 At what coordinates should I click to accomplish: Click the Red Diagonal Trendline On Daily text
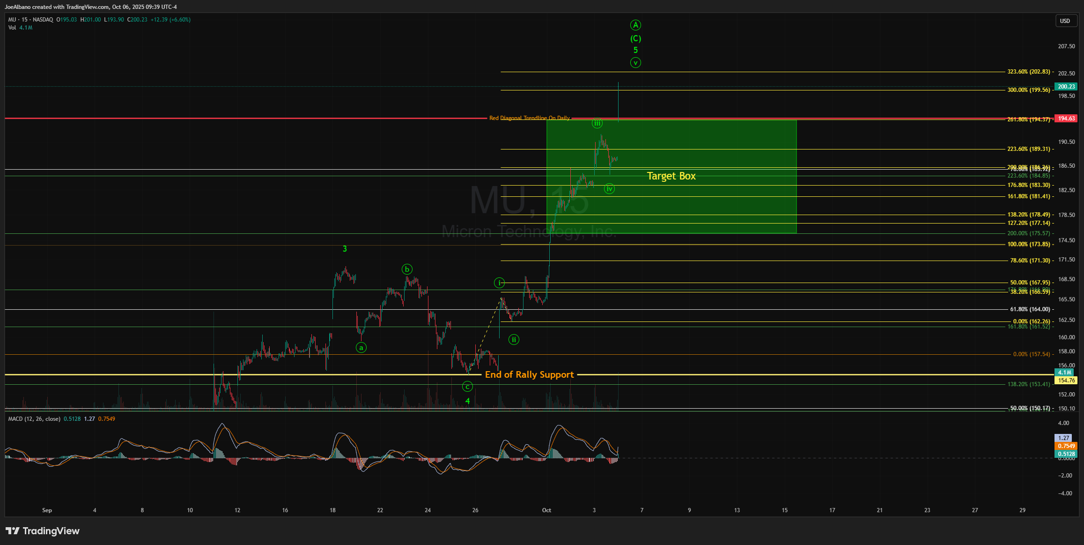pos(529,118)
